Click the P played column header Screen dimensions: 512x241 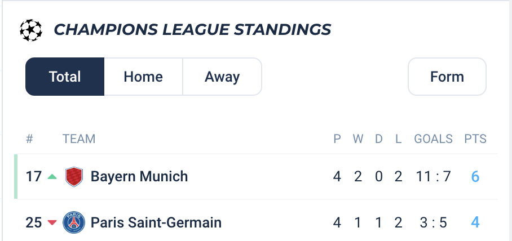[337, 139]
